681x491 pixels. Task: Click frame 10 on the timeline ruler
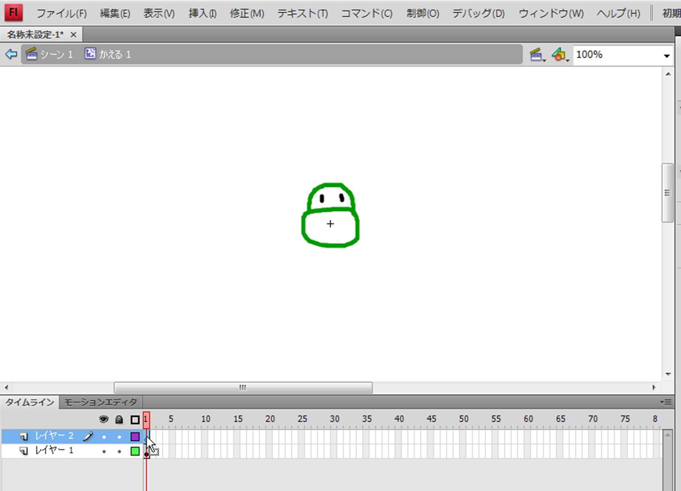pos(206,419)
